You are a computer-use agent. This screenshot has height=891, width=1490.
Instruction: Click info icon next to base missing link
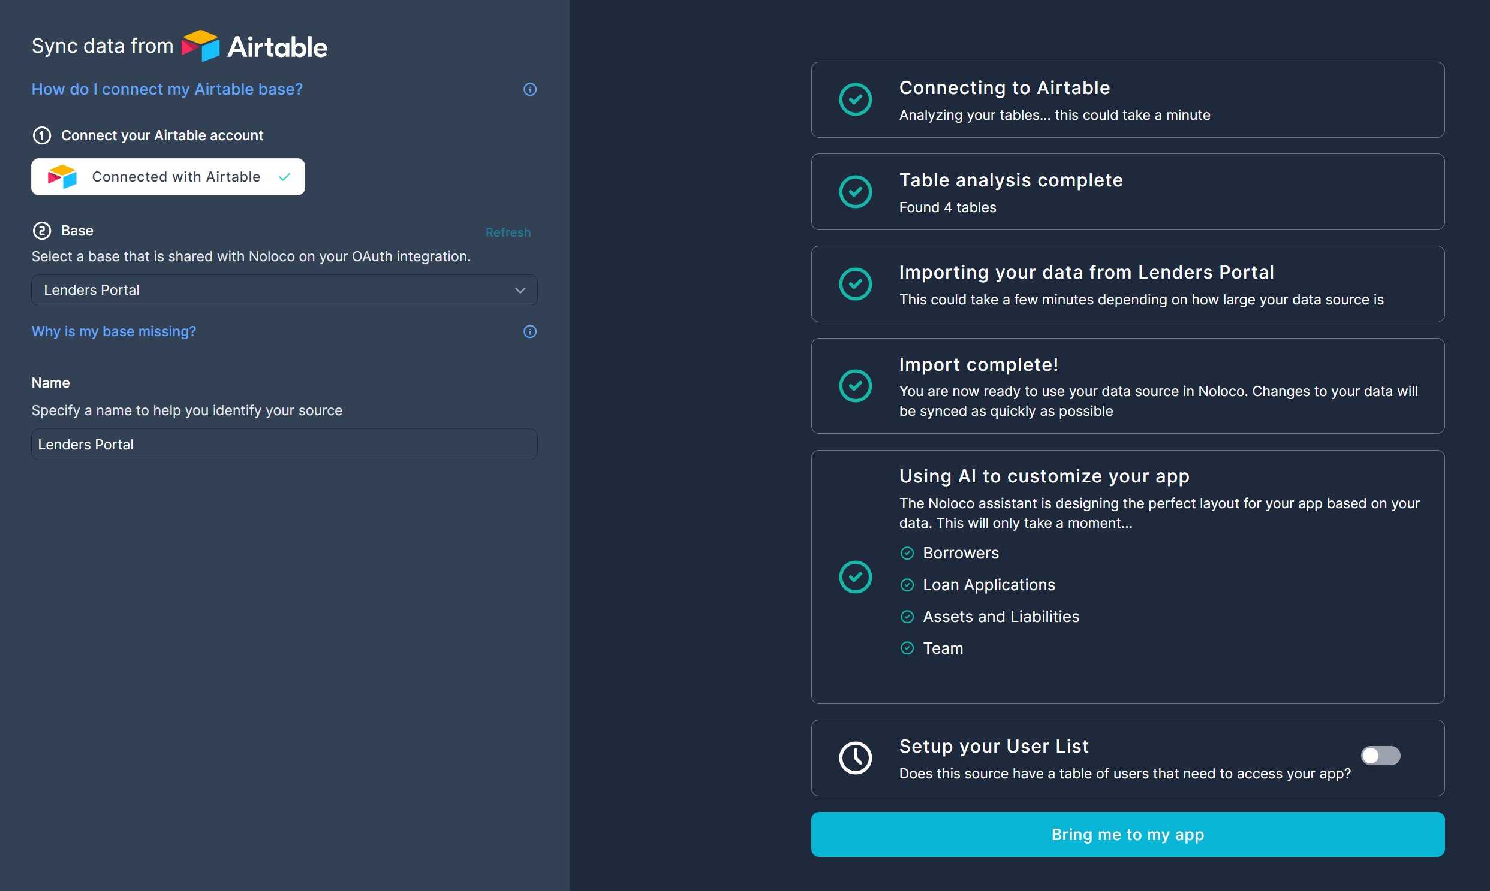[x=529, y=331]
